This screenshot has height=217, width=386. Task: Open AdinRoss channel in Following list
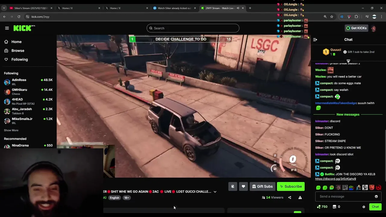28,82
